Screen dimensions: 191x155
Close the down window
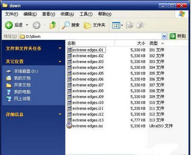point(182,6)
